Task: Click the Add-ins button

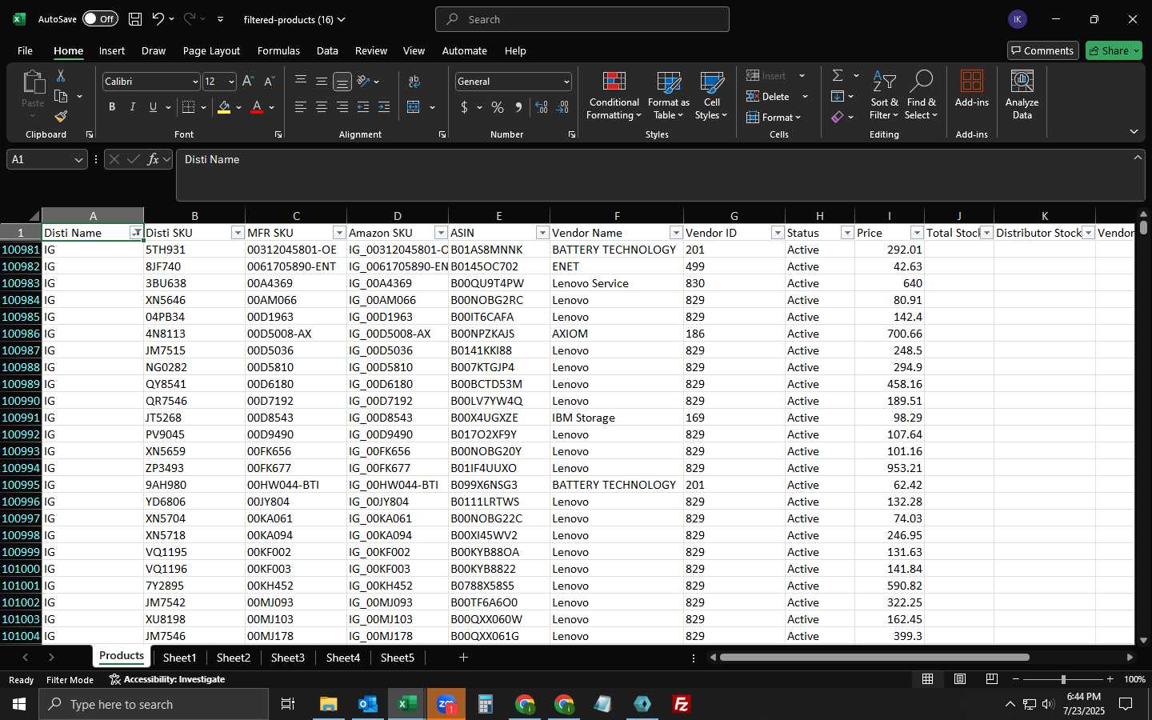Action: pyautogui.click(x=972, y=90)
